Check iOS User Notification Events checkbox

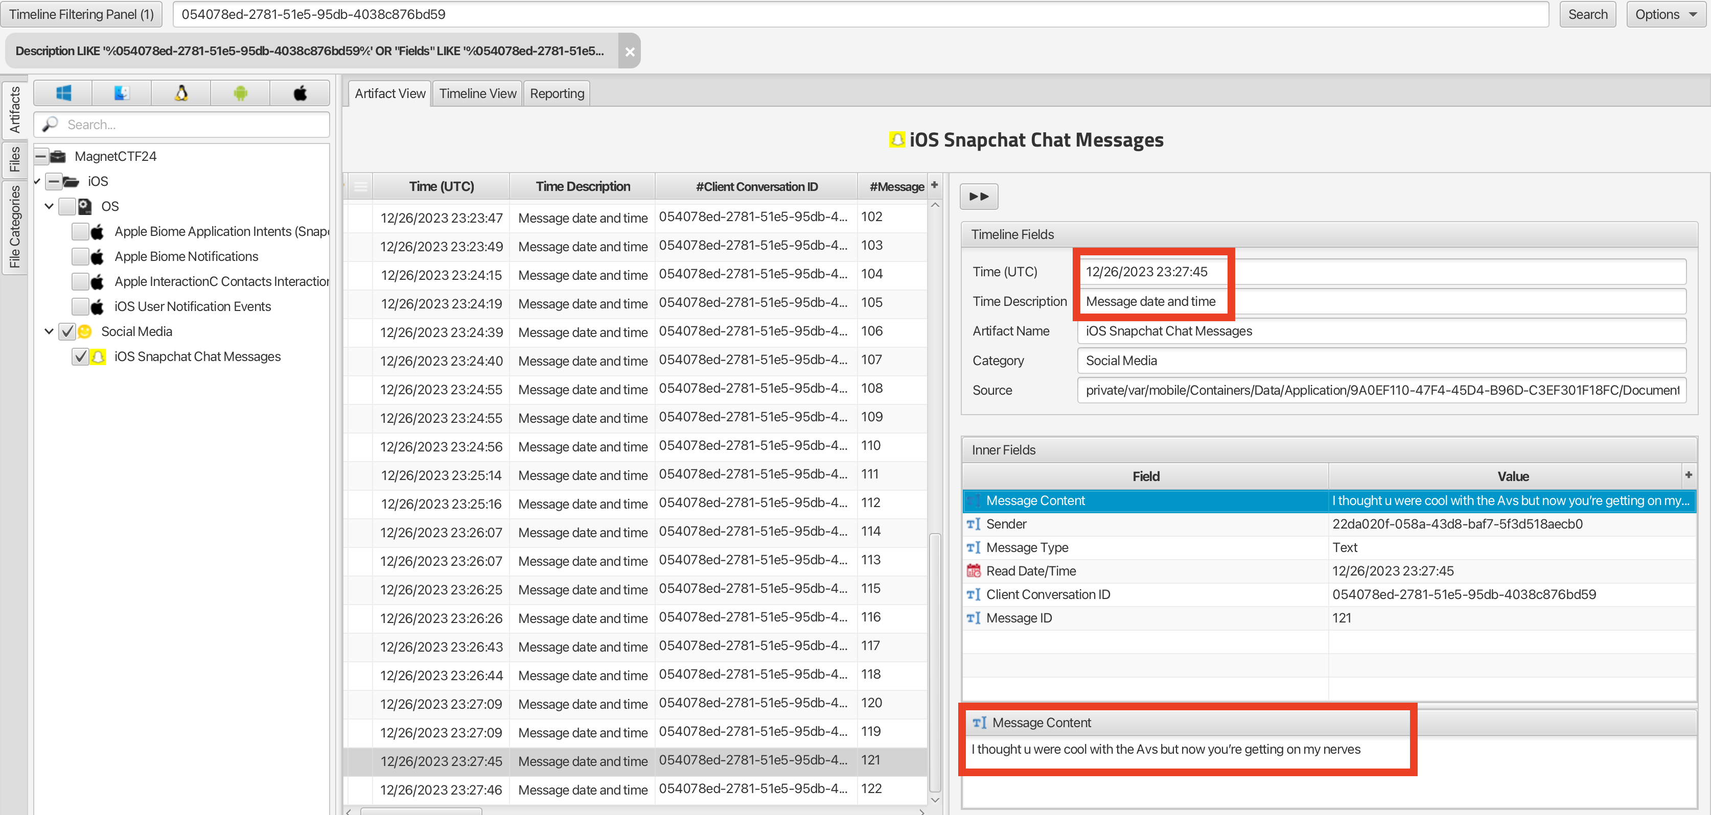click(80, 306)
